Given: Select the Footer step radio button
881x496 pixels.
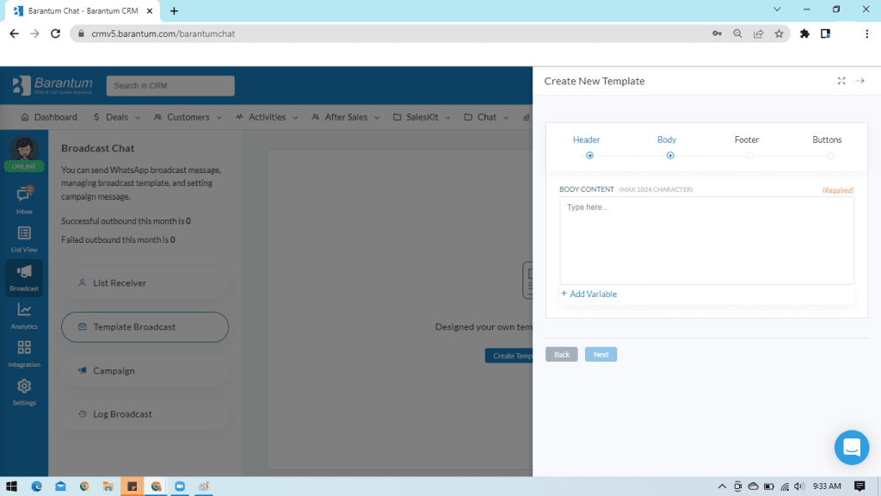Looking at the screenshot, I should (749, 156).
